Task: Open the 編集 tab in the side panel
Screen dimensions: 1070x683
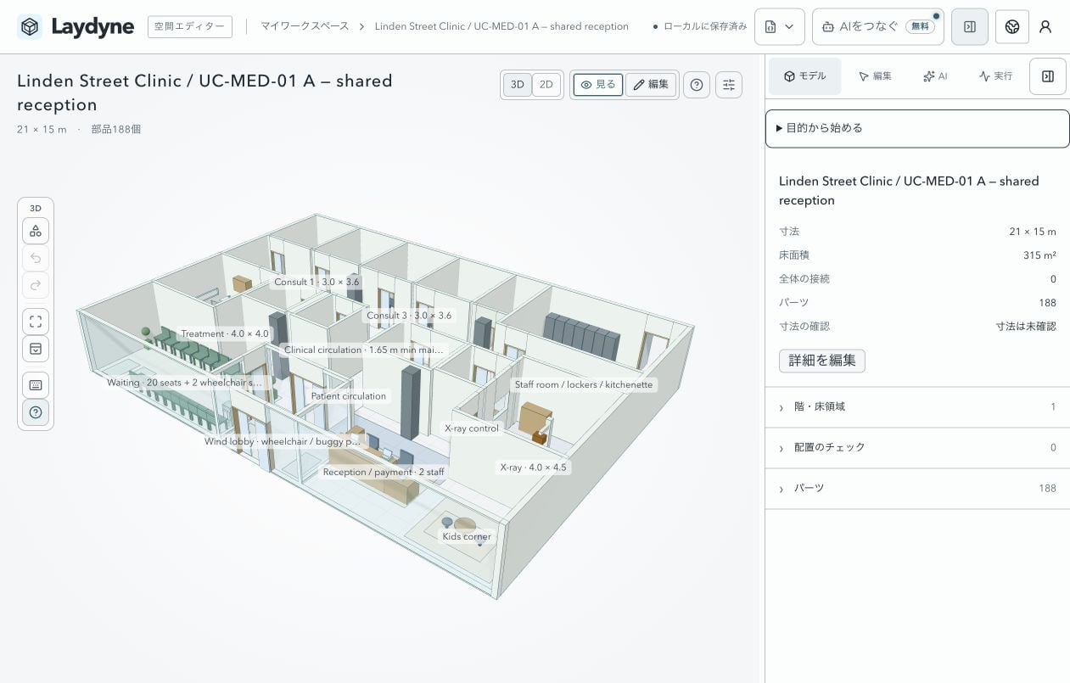Action: (x=875, y=76)
